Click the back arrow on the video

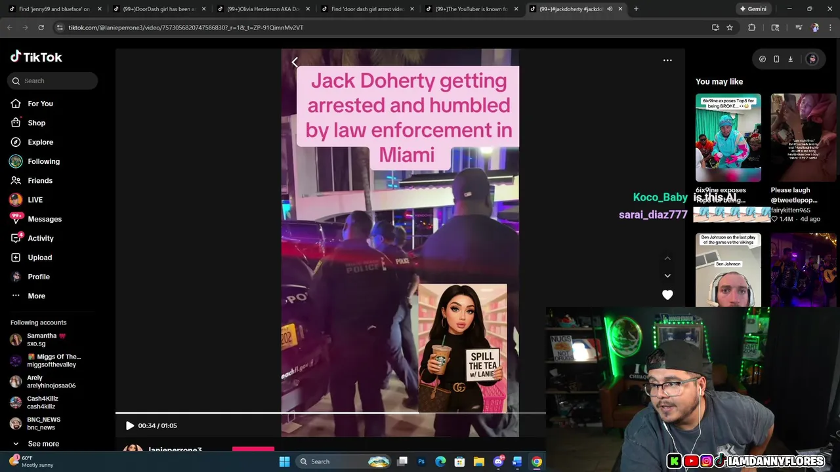click(295, 62)
